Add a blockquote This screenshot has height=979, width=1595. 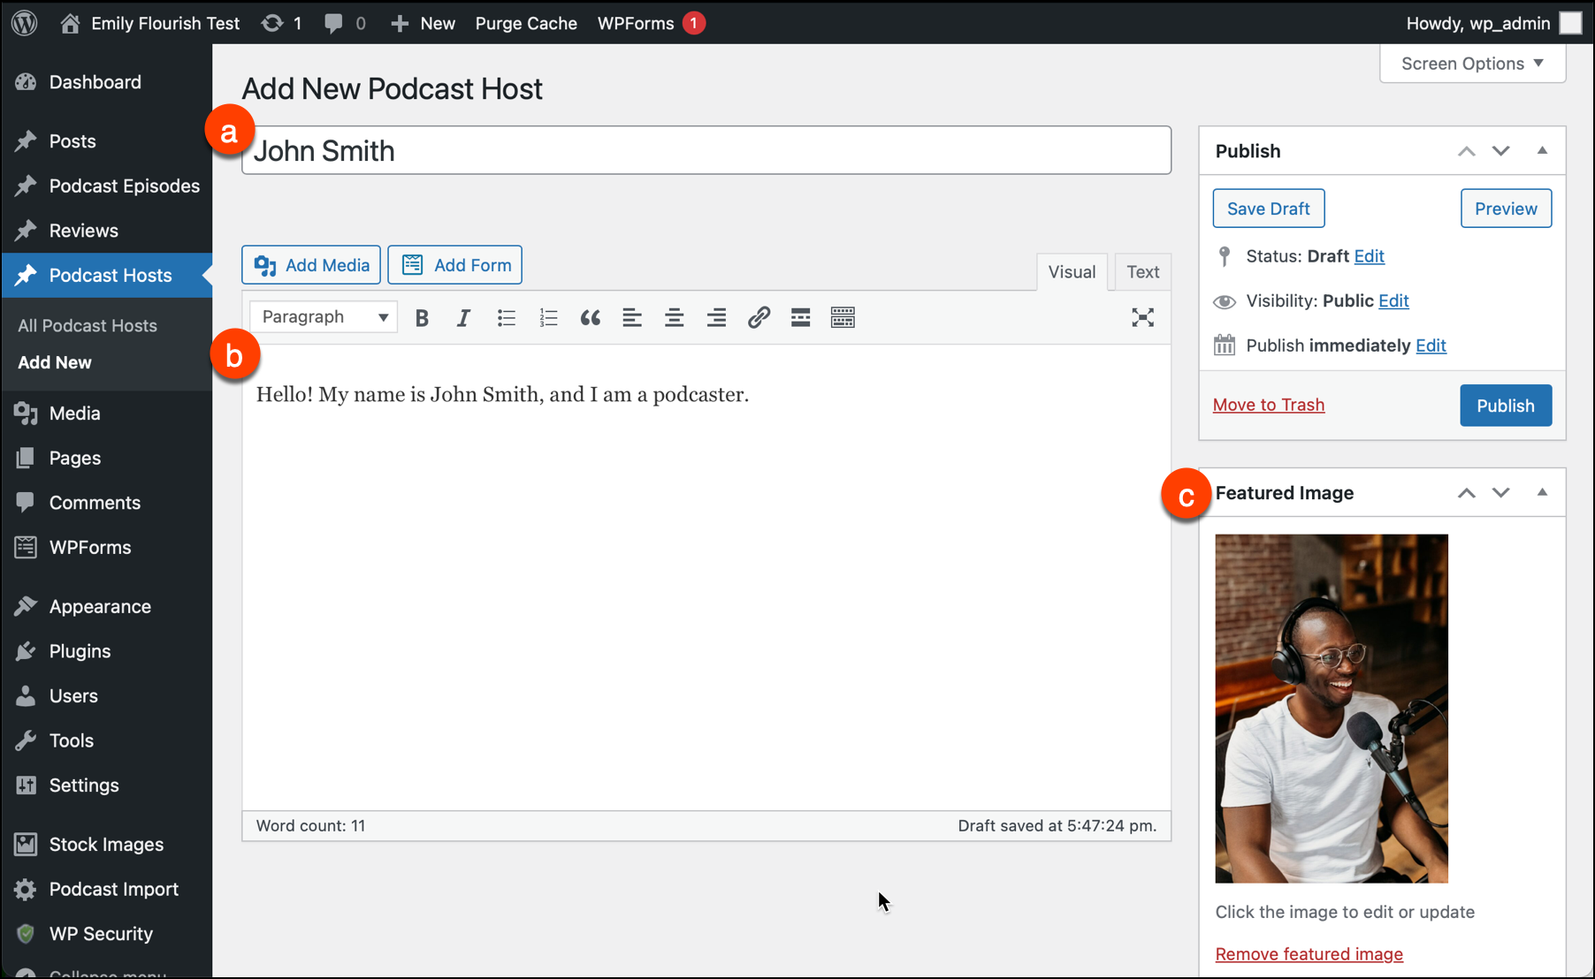coord(590,318)
